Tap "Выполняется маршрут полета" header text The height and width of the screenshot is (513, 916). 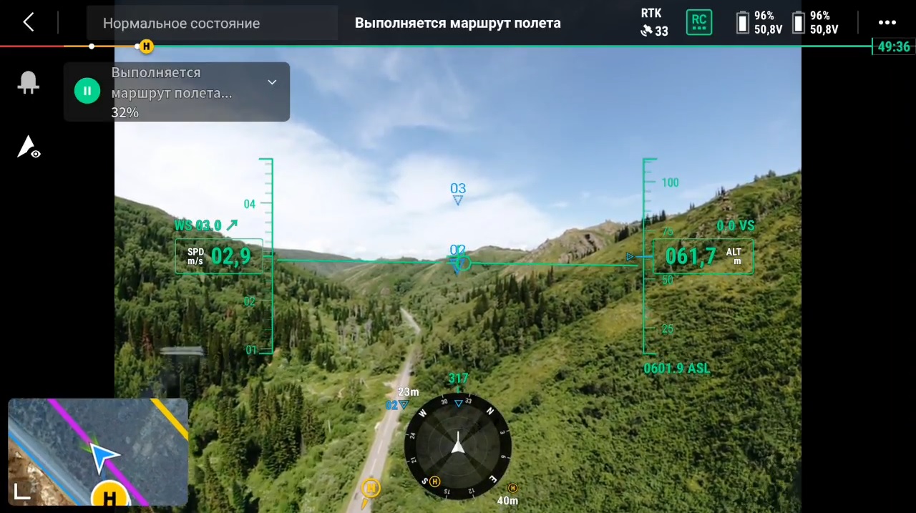pos(457,23)
